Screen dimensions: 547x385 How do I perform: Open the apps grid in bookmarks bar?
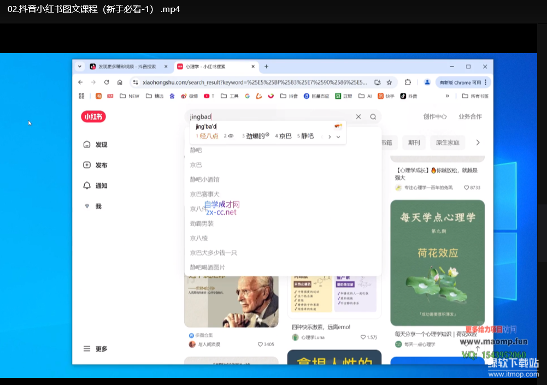point(81,96)
